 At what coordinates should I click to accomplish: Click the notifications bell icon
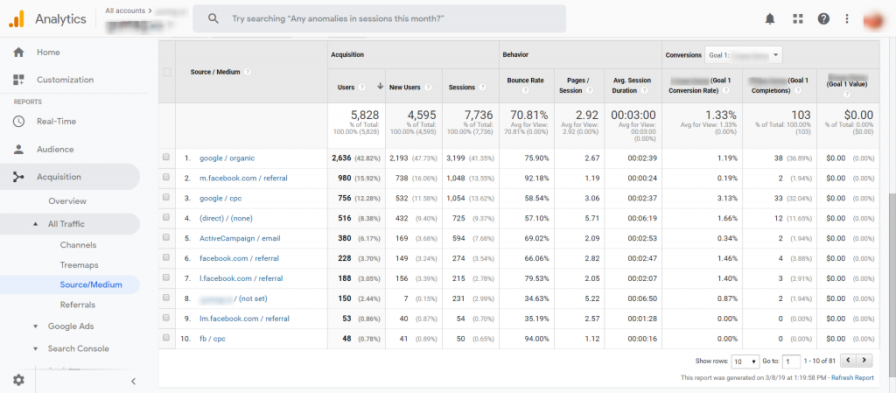pyautogui.click(x=770, y=18)
